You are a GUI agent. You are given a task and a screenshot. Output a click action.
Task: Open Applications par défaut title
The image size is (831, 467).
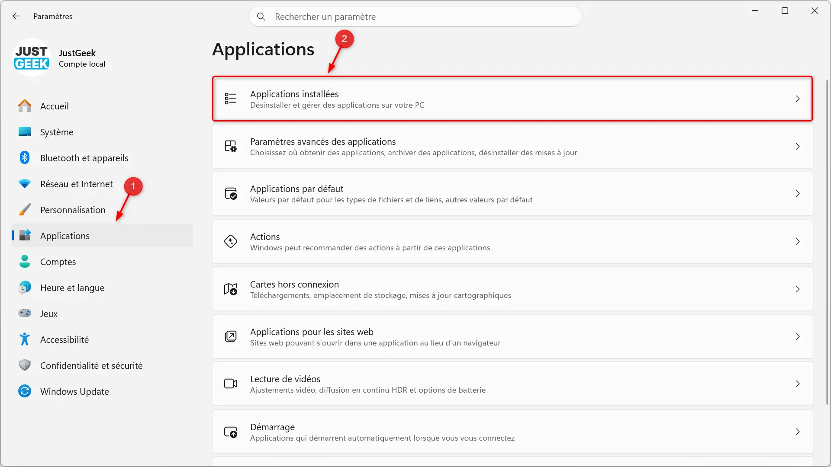pyautogui.click(x=296, y=189)
